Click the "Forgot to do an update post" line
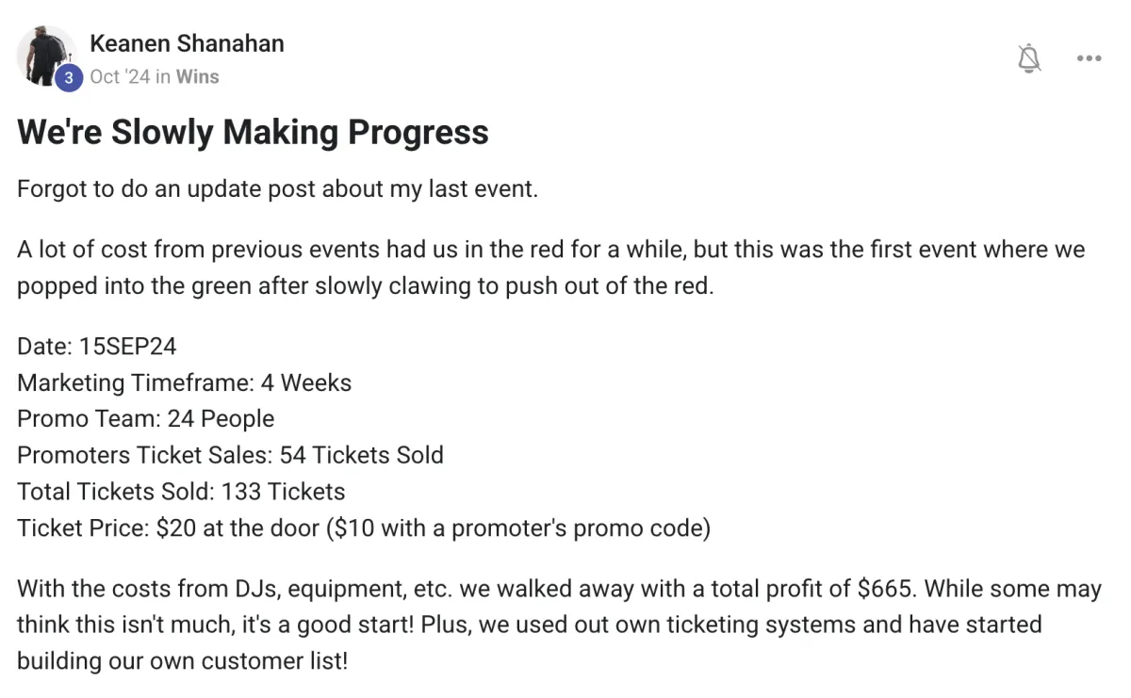1131x698 pixels. point(277,188)
